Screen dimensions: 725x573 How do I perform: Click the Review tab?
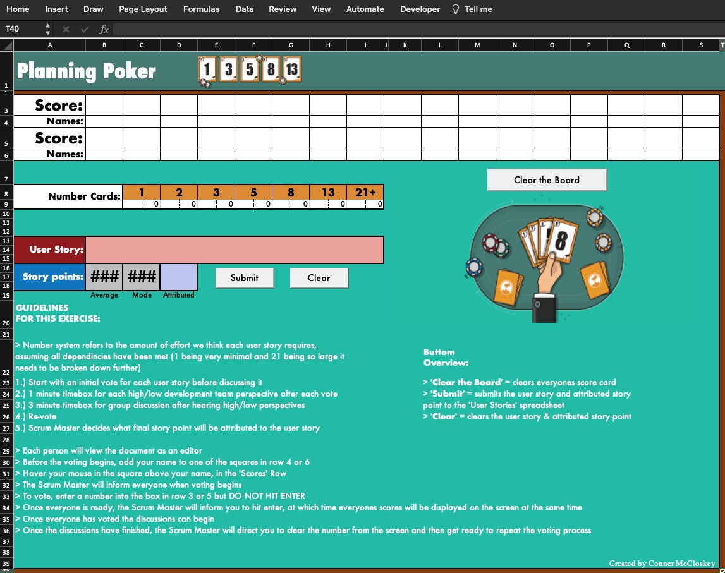[283, 9]
